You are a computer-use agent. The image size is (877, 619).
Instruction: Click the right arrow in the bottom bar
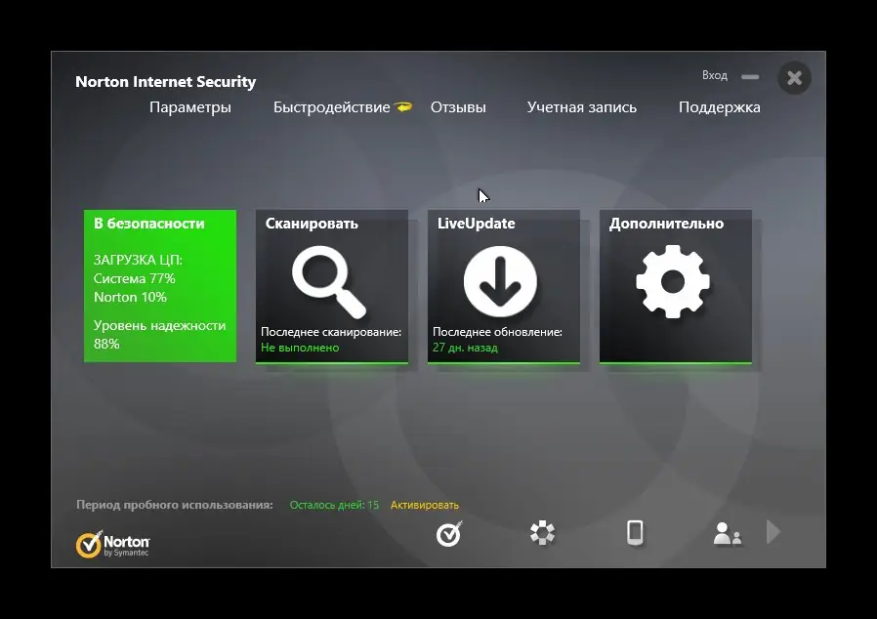point(773,532)
